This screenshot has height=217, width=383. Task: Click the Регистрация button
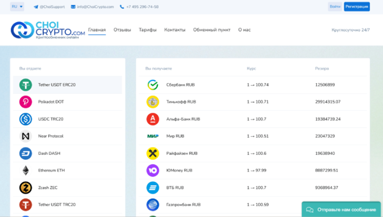point(357,7)
